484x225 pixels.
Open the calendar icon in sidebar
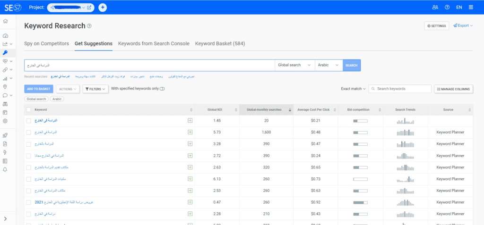click(5, 112)
